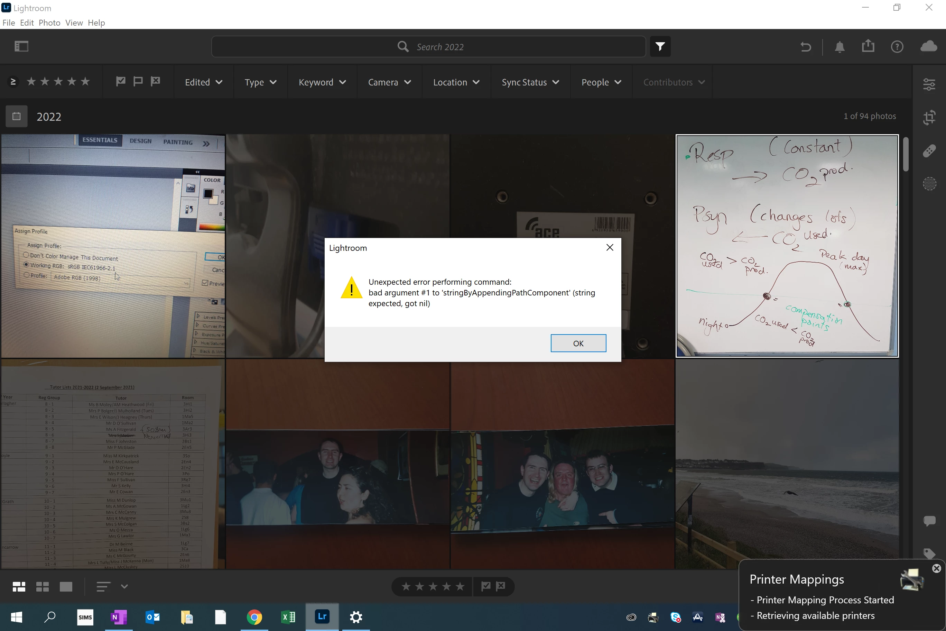Select the Crop and rotate tool
This screenshot has height=631, width=946.
(x=929, y=118)
